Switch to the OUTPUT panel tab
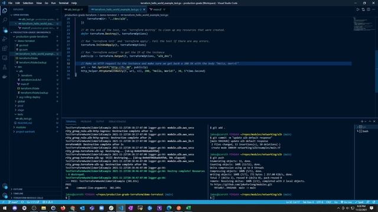Image resolution: width=378 pixels, height=212 pixels. click(100, 122)
